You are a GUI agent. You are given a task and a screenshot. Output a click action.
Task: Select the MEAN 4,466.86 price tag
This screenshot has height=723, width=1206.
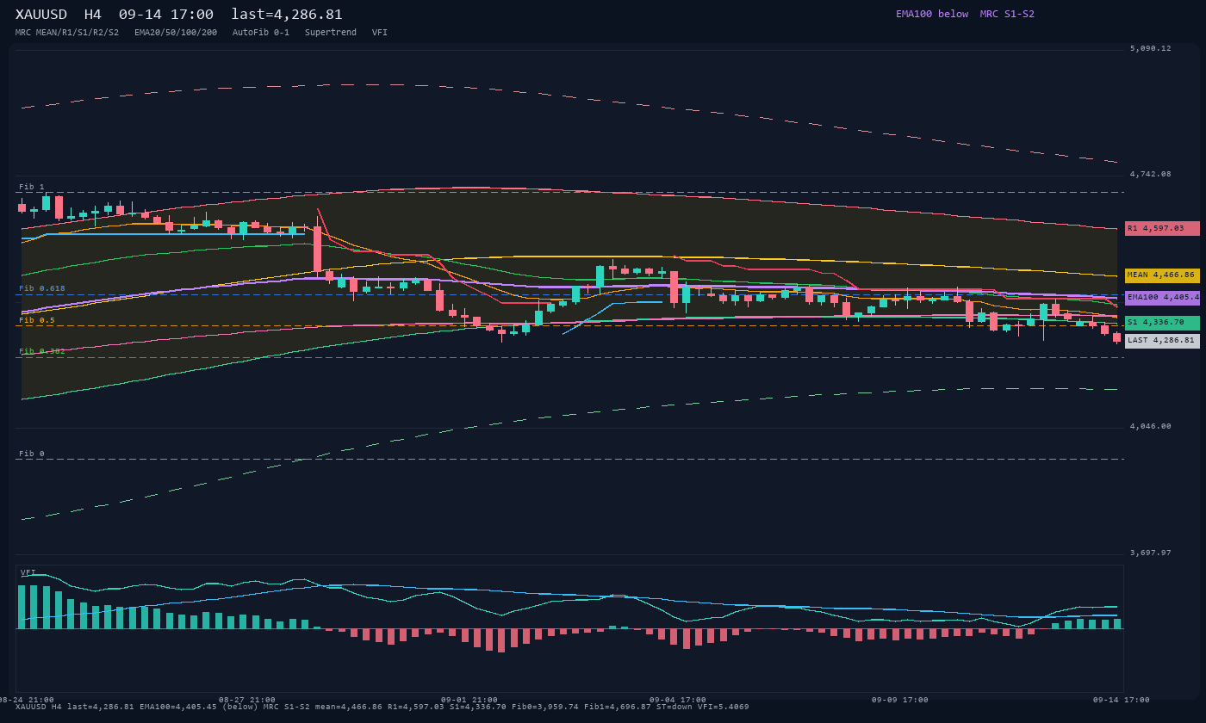point(1162,275)
